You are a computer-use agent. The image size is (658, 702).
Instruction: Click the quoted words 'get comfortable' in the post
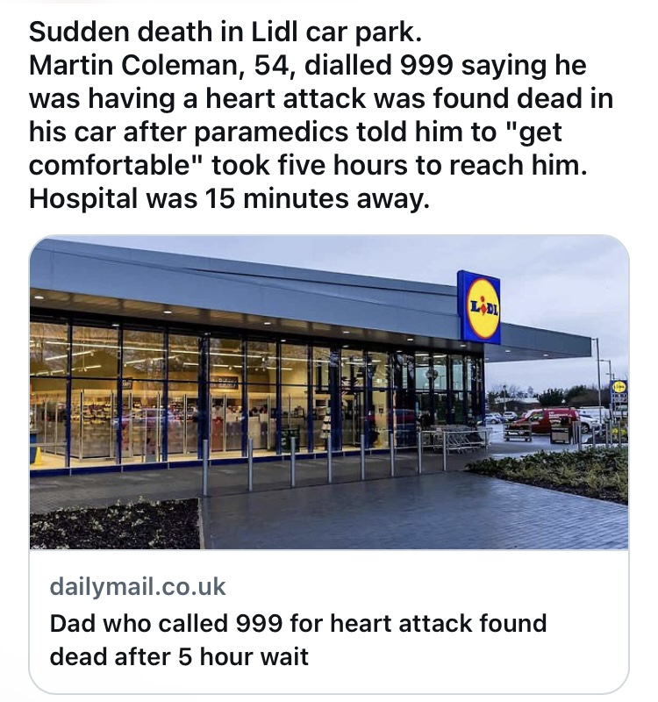point(296,149)
